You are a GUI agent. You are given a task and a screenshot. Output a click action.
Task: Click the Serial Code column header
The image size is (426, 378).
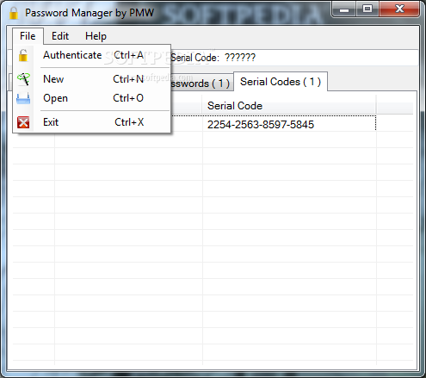click(289, 106)
